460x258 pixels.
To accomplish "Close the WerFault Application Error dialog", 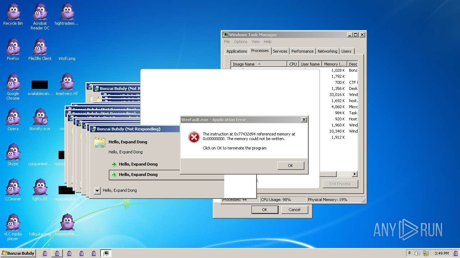I will pos(304,120).
